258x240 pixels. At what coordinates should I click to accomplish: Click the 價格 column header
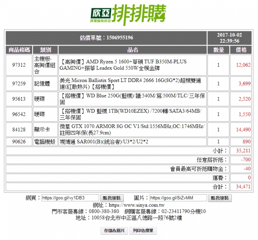(241, 50)
